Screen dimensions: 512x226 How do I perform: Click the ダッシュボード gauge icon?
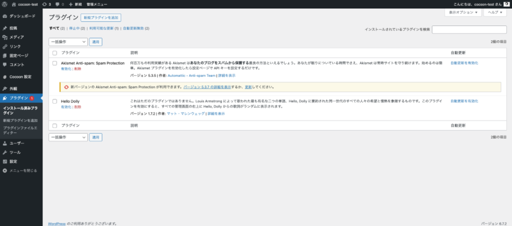tap(5, 16)
